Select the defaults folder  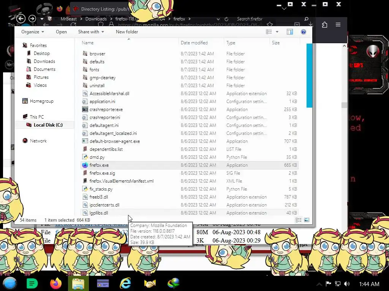pos(97,61)
